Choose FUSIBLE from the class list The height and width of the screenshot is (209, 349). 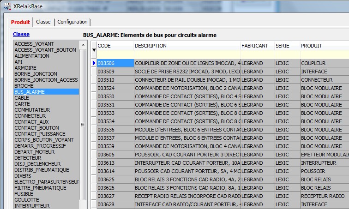pos(24,194)
